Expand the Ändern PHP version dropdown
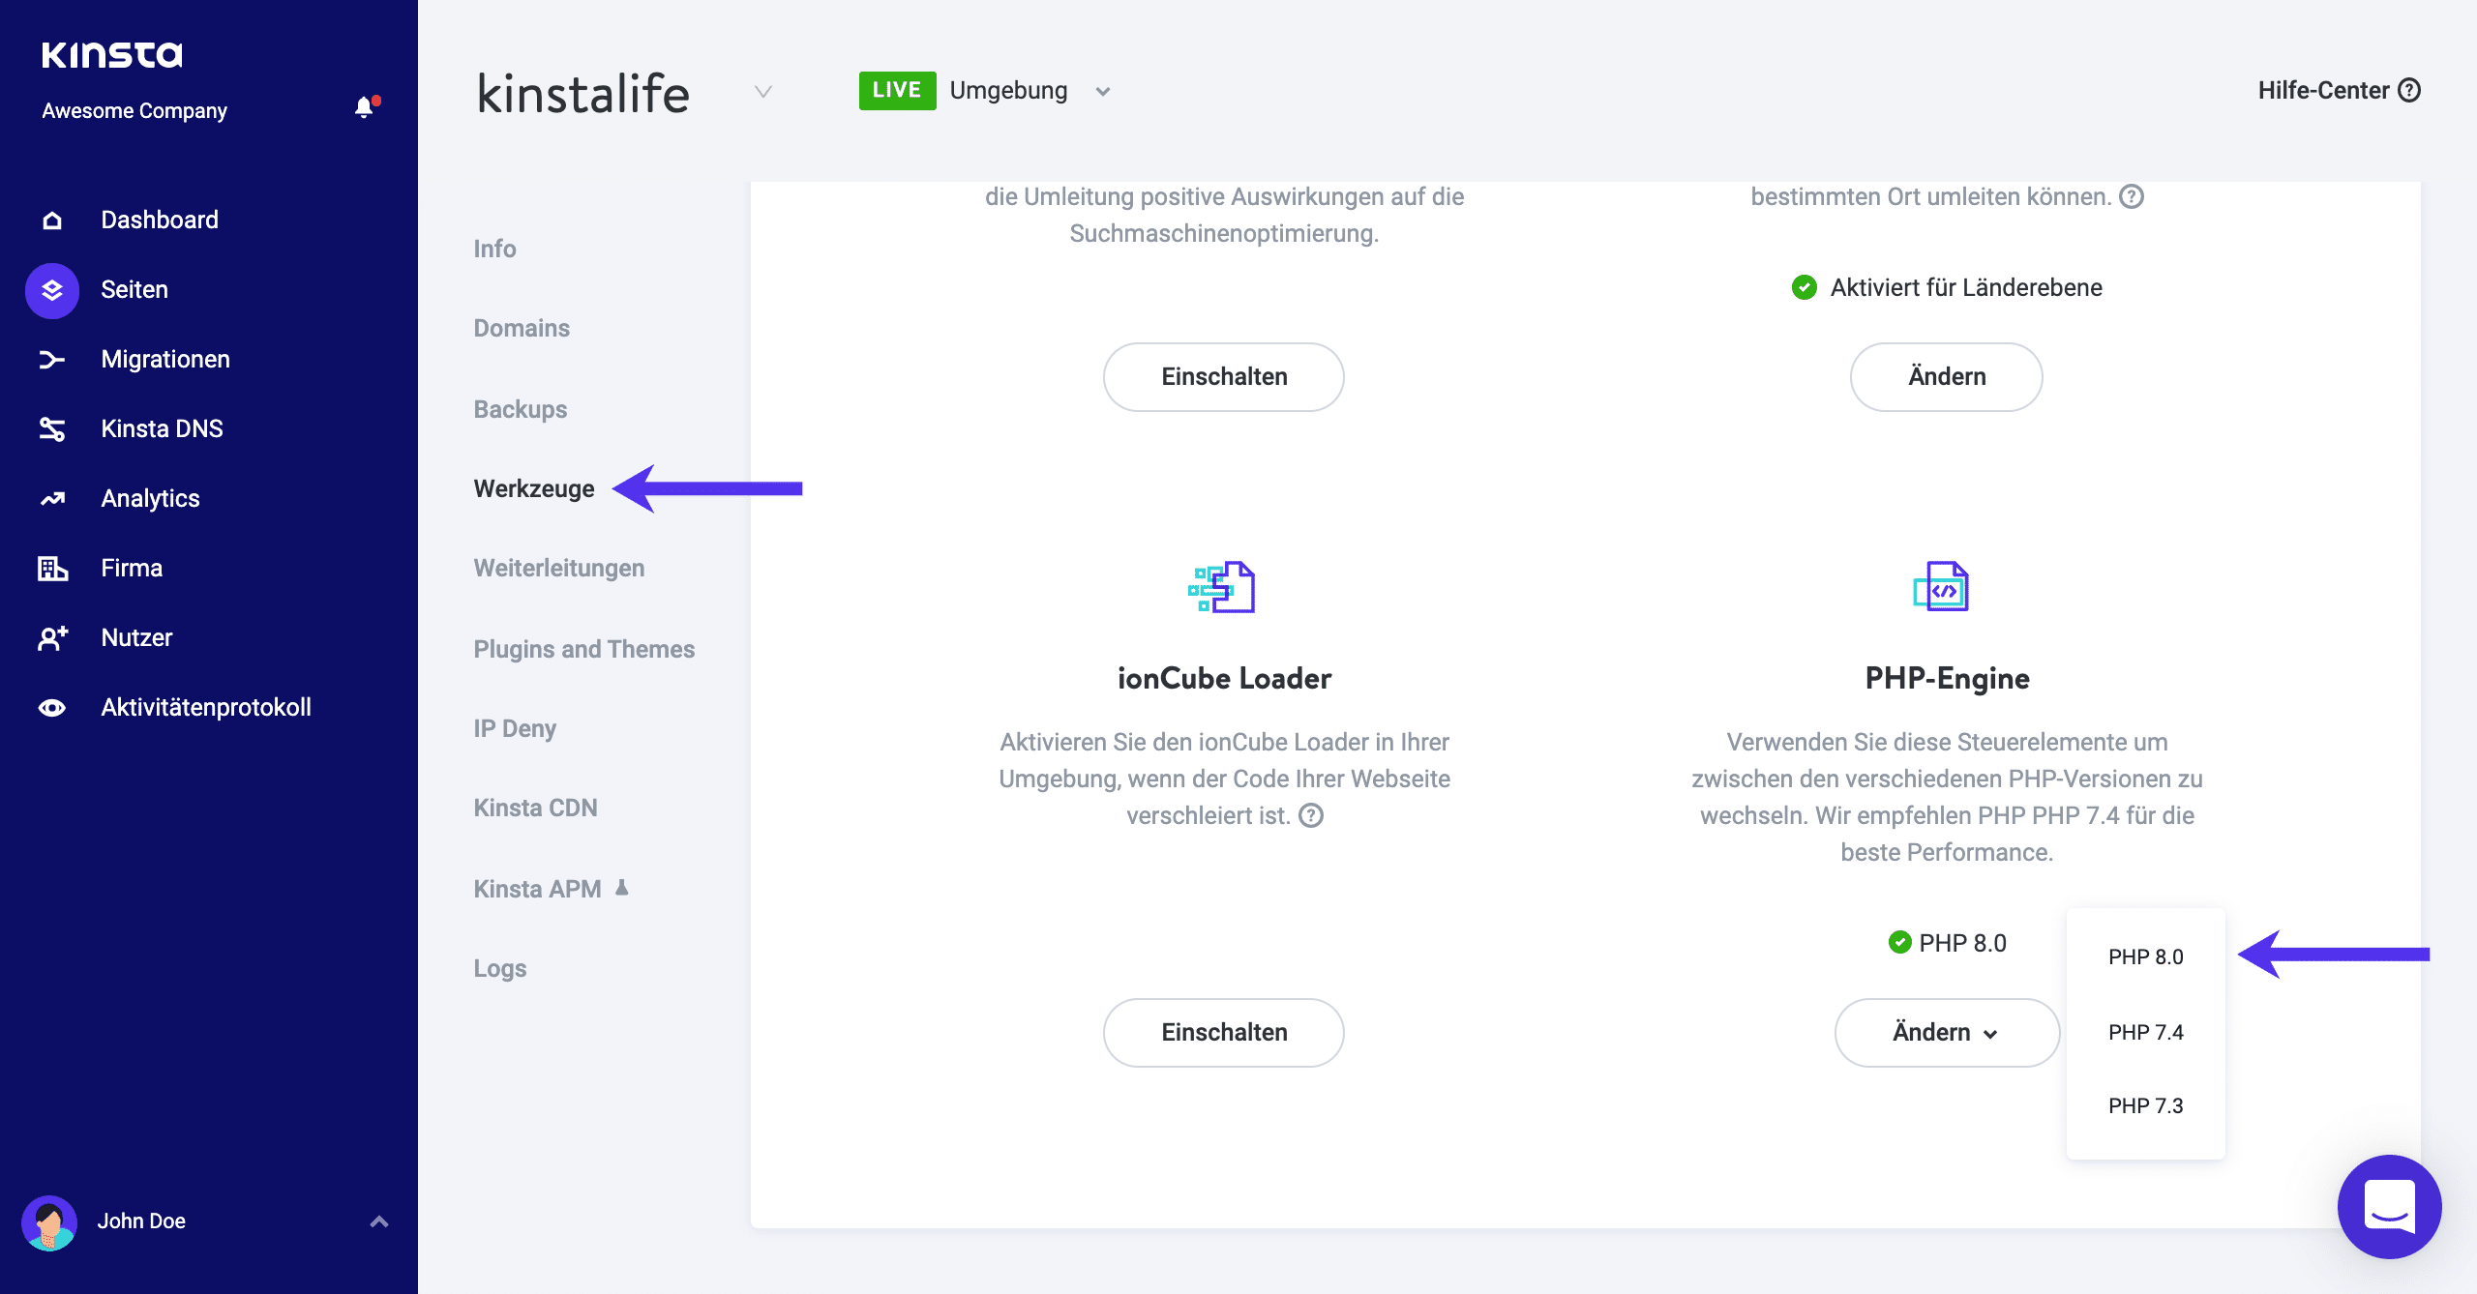This screenshot has height=1294, width=2477. [x=1946, y=1032]
